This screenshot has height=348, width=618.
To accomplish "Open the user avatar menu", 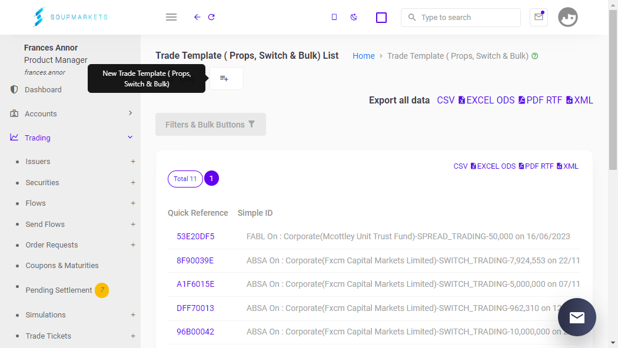I will point(568,17).
